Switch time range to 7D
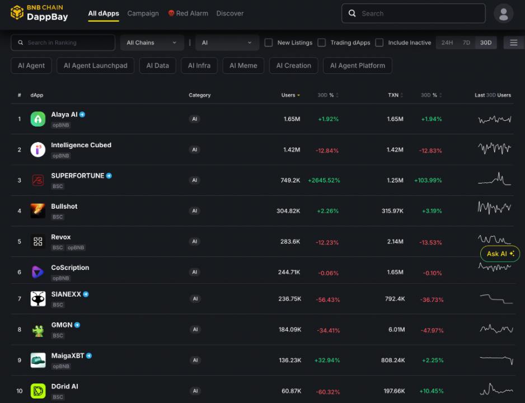This screenshot has width=525, height=403. tap(466, 43)
